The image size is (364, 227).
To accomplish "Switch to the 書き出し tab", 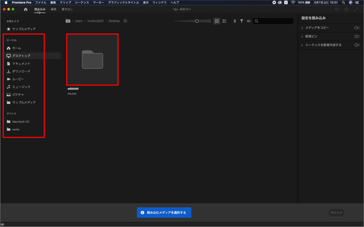I will [67, 9].
